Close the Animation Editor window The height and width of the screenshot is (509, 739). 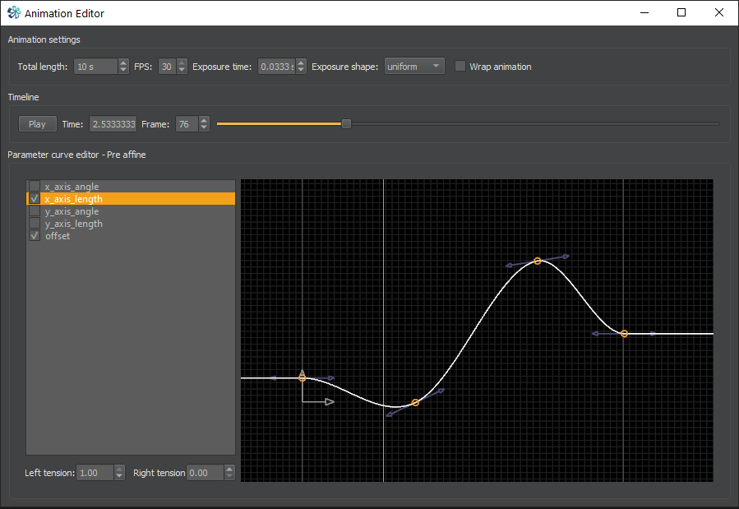[718, 12]
